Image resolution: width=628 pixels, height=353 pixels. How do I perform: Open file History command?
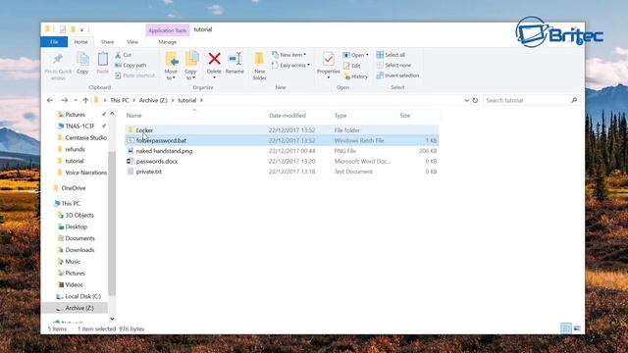click(x=355, y=76)
